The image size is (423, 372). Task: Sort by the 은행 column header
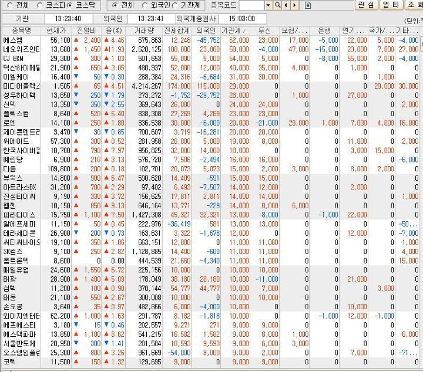(324, 31)
